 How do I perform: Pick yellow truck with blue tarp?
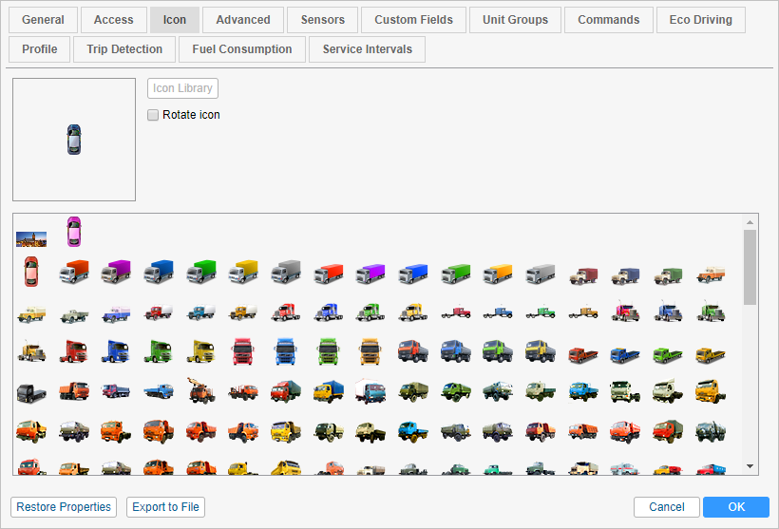click(x=329, y=391)
